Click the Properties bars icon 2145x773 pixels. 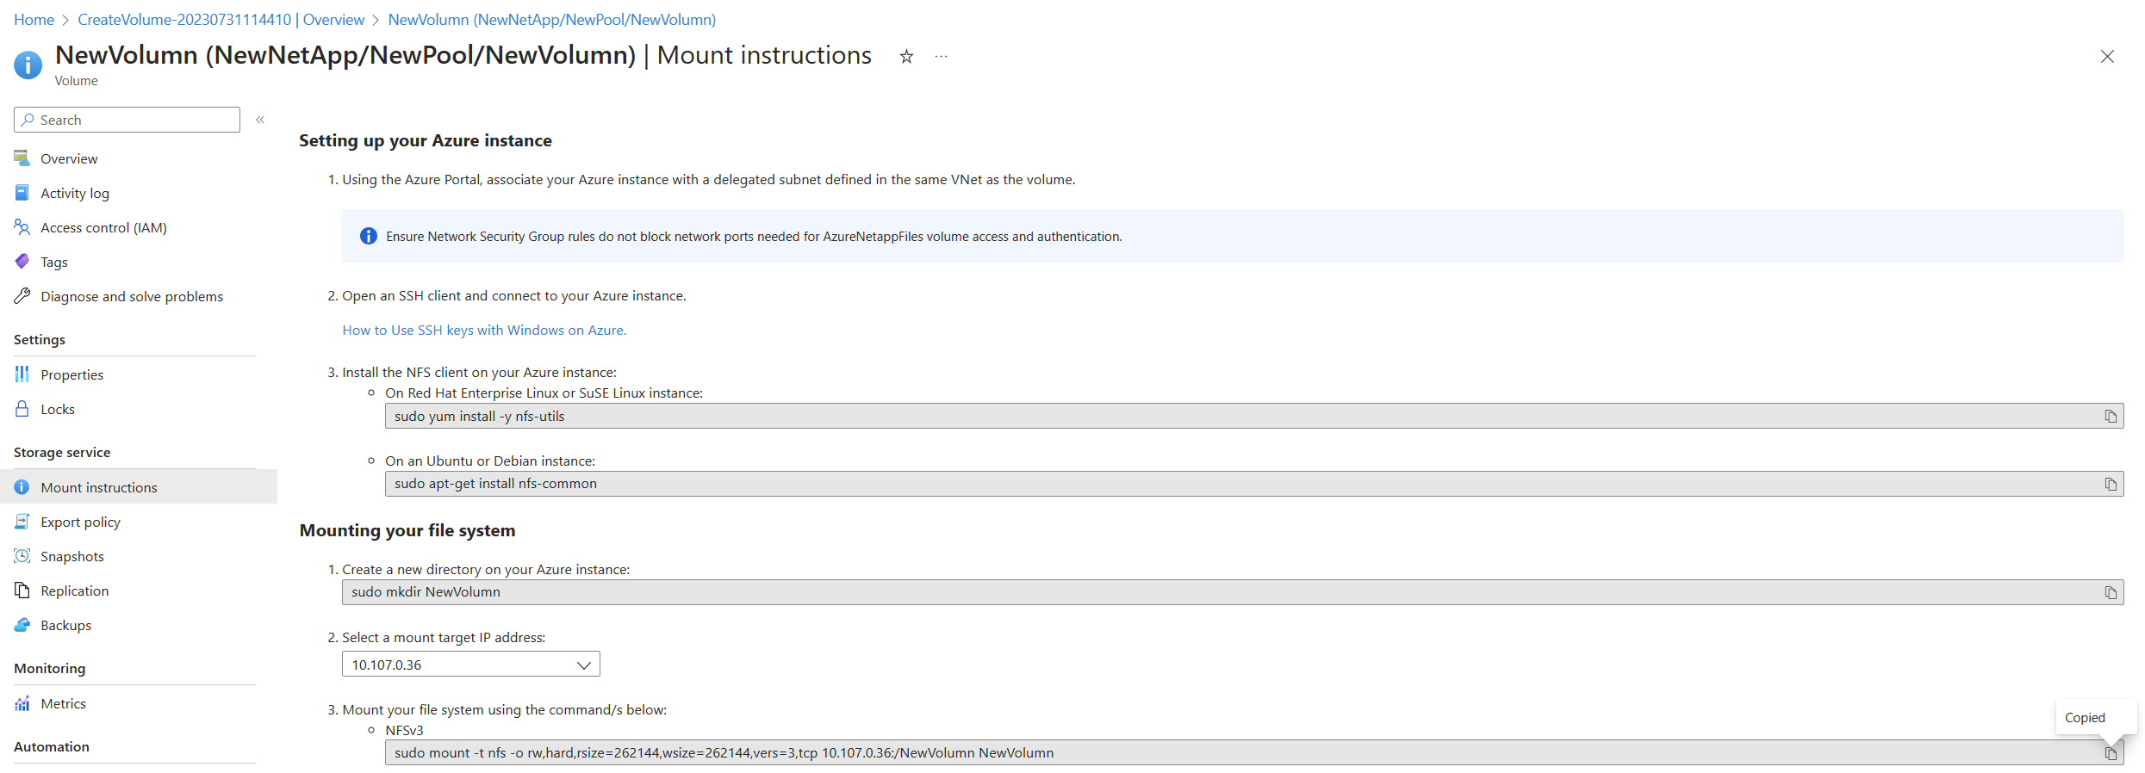[x=22, y=374]
